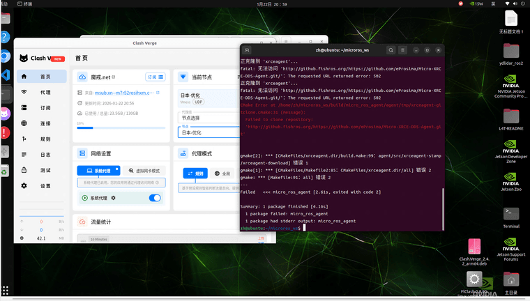Open the 设置 settings page in sidebar
This screenshot has height=301, width=530.
[42, 186]
